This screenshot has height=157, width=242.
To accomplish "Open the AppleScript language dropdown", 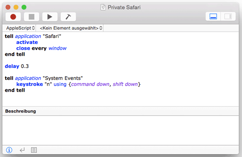I will click(x=20, y=28).
